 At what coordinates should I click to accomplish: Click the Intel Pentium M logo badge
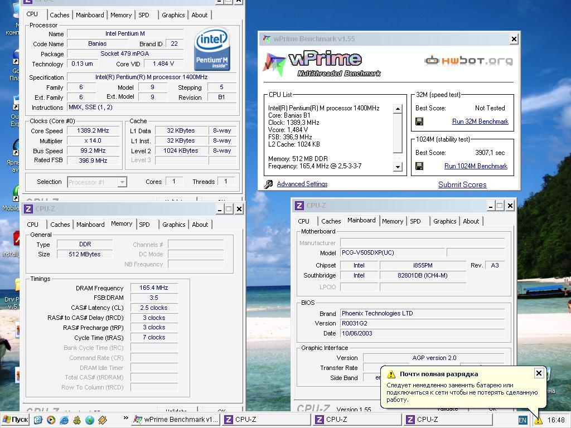point(212,49)
